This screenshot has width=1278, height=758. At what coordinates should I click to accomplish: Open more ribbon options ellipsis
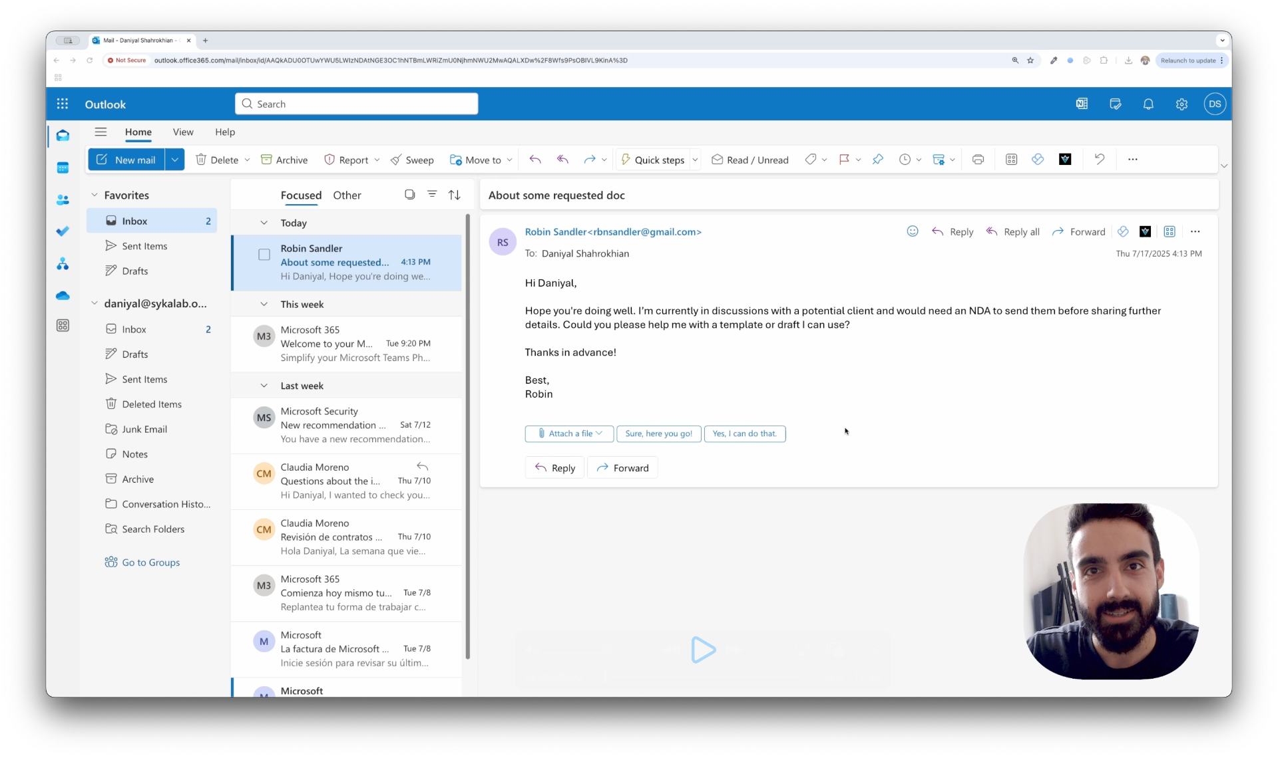pos(1132,160)
